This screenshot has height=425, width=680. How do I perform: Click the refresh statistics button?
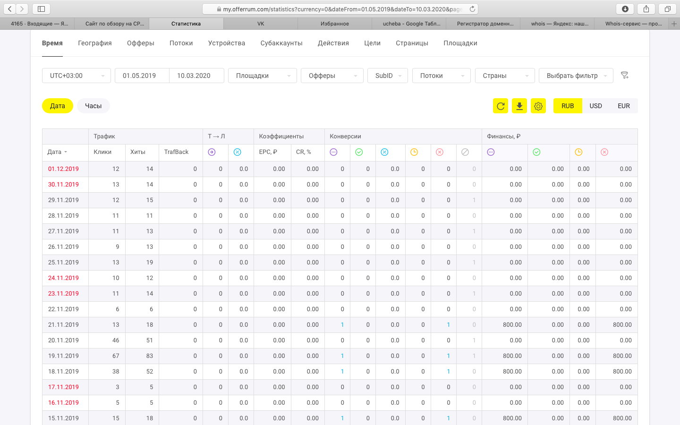coord(501,106)
